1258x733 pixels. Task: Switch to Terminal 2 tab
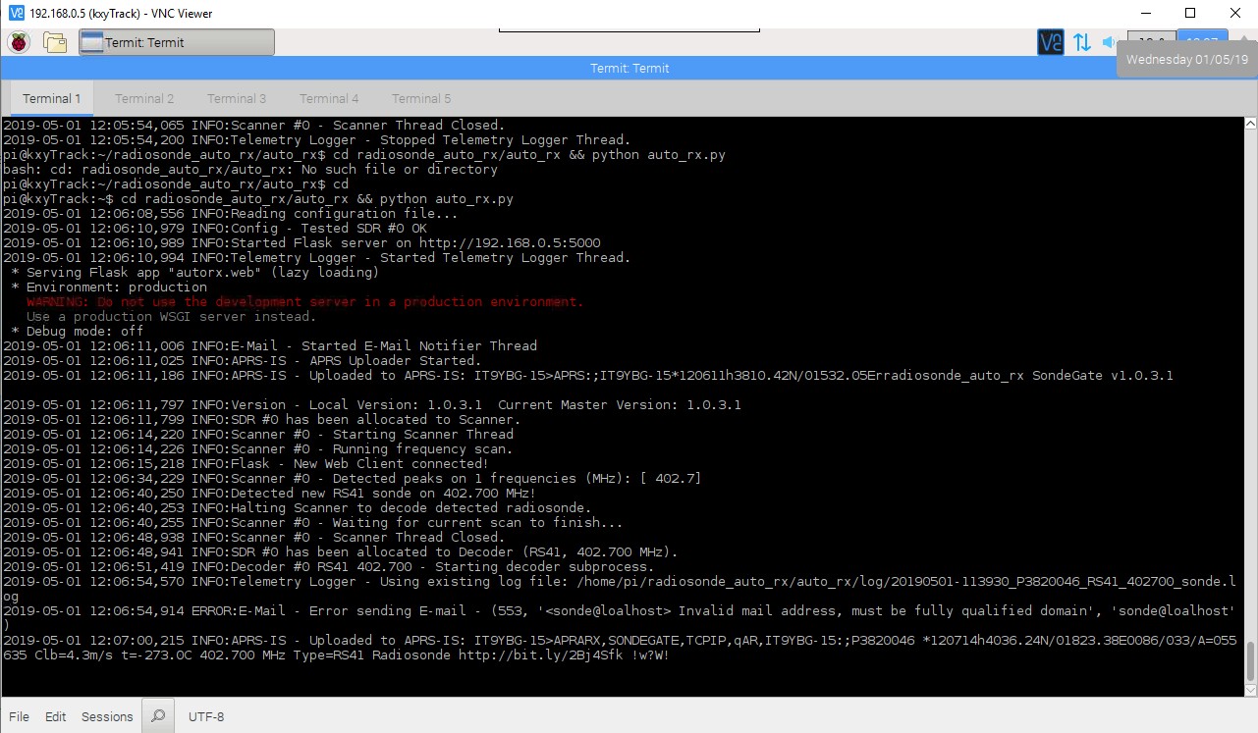tap(144, 98)
